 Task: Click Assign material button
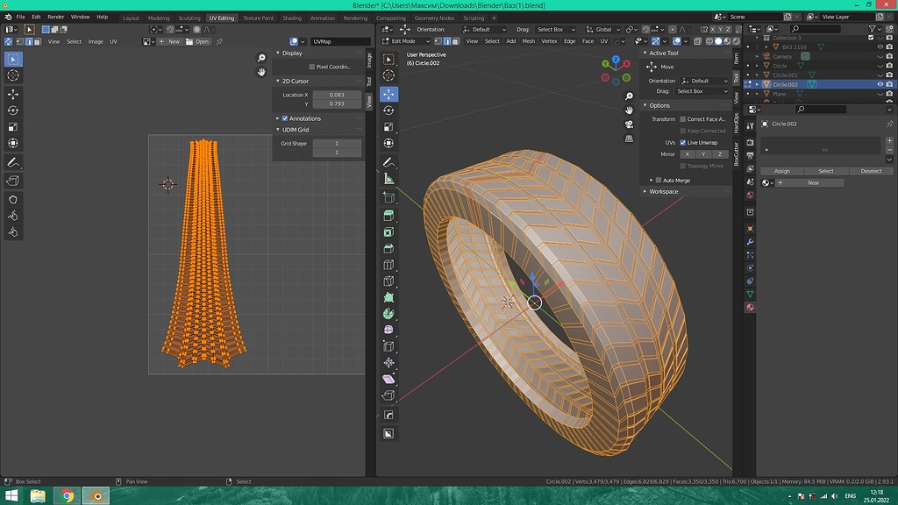click(781, 171)
